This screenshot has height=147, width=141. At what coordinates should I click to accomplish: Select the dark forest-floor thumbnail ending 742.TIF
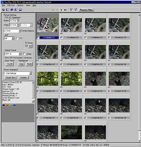pyautogui.click(x=48, y=105)
